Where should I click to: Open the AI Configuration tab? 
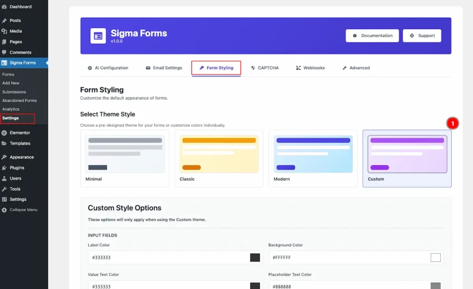(108, 68)
